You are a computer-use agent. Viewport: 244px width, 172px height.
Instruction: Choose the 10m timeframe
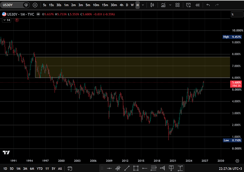point(96,5)
